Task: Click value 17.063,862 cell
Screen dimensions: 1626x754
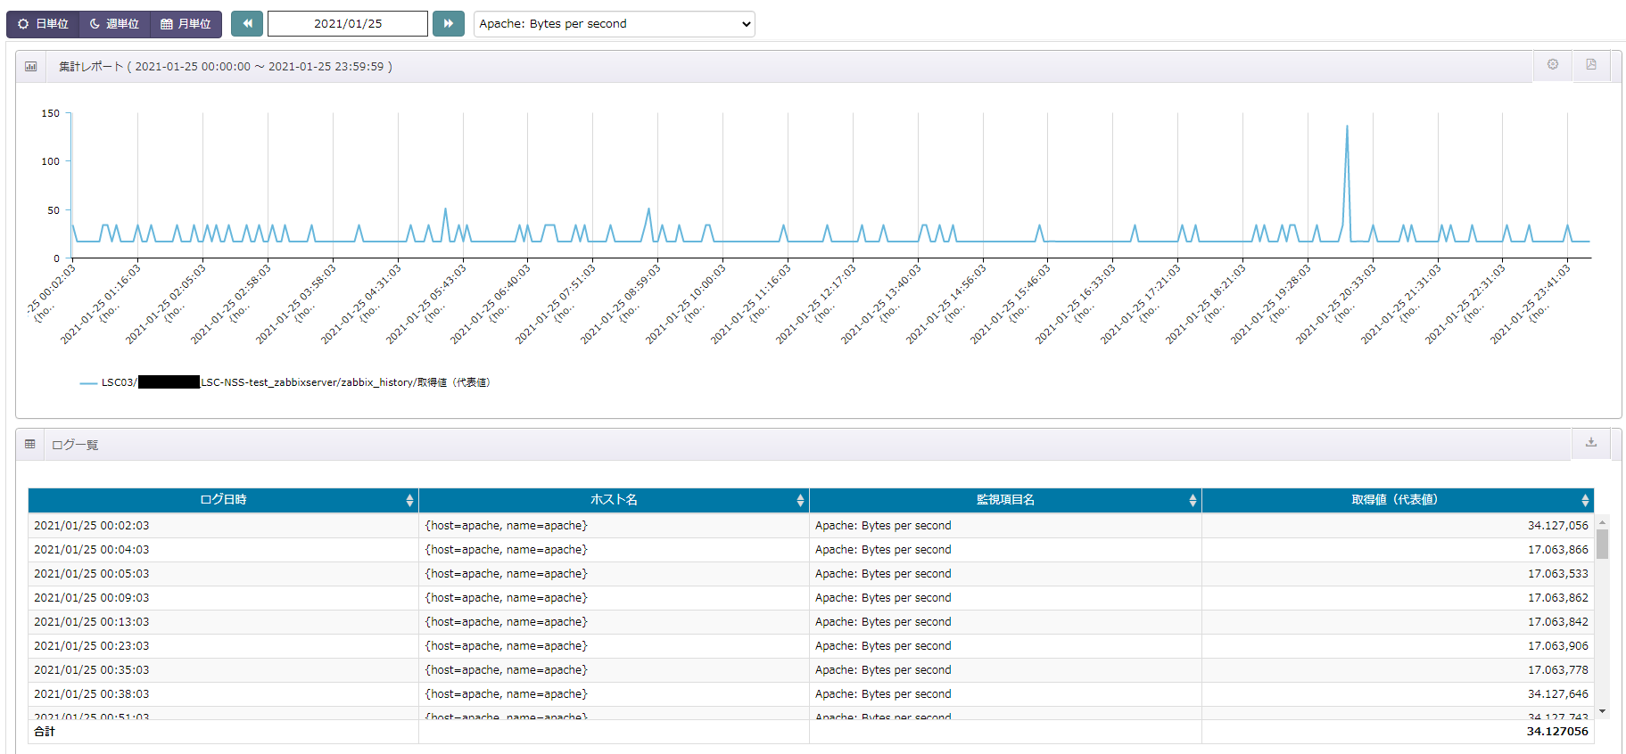Action: [x=1557, y=598]
